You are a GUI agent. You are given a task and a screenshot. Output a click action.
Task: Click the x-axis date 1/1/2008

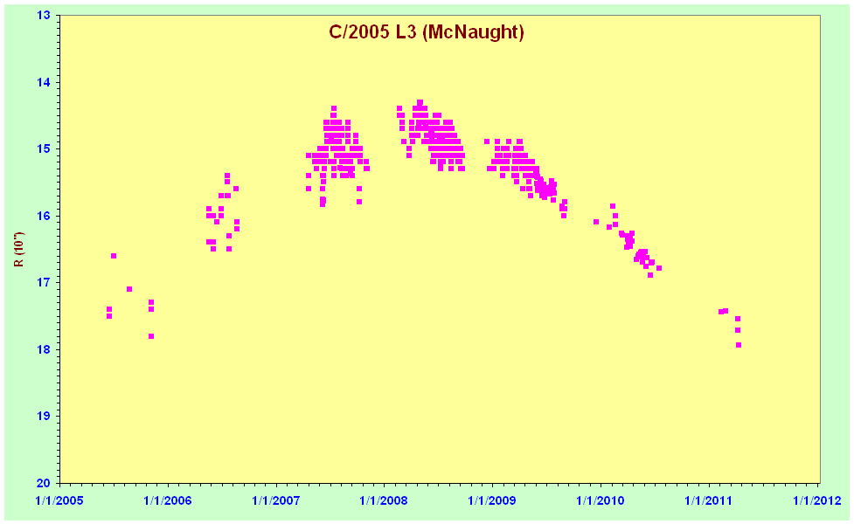(x=384, y=500)
